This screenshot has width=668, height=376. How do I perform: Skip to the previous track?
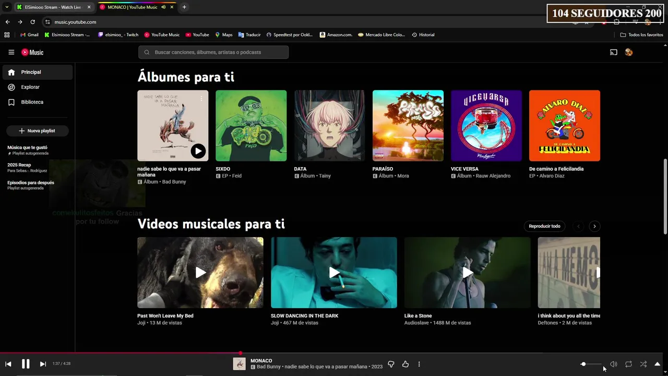(x=8, y=364)
